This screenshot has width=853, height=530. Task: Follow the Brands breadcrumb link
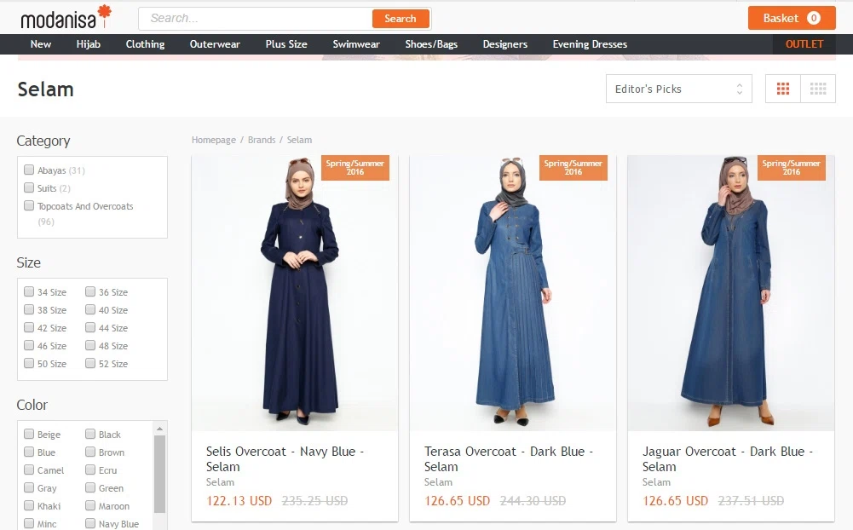click(262, 140)
